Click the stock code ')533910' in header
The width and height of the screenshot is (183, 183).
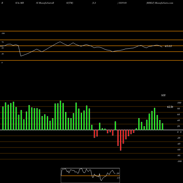pos(122,3)
